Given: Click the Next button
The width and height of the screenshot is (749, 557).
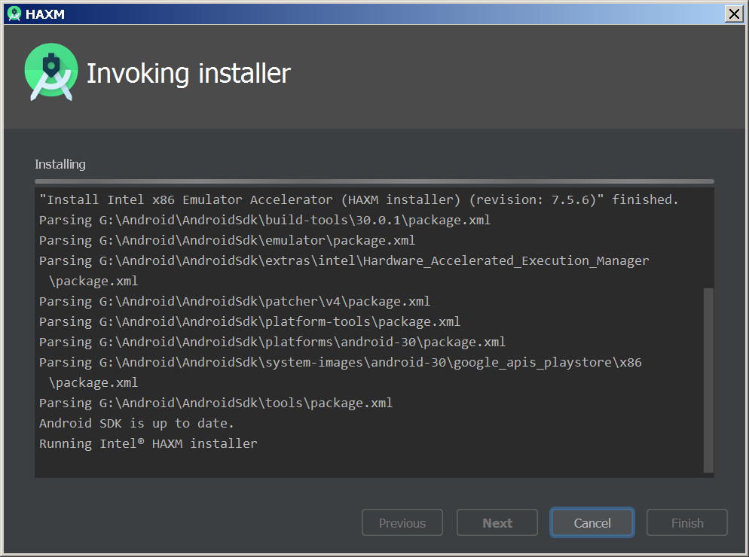Looking at the screenshot, I should tap(497, 522).
